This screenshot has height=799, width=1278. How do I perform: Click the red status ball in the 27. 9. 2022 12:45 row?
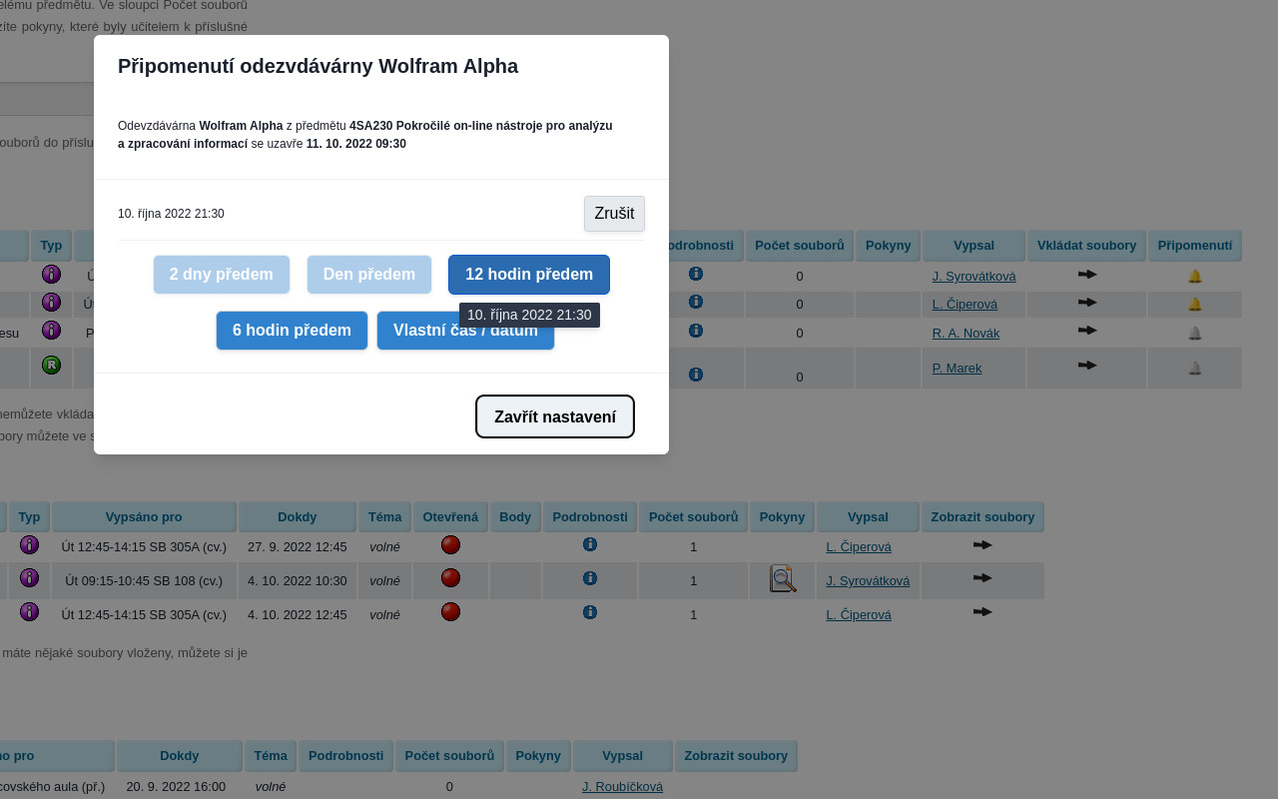[450, 544]
